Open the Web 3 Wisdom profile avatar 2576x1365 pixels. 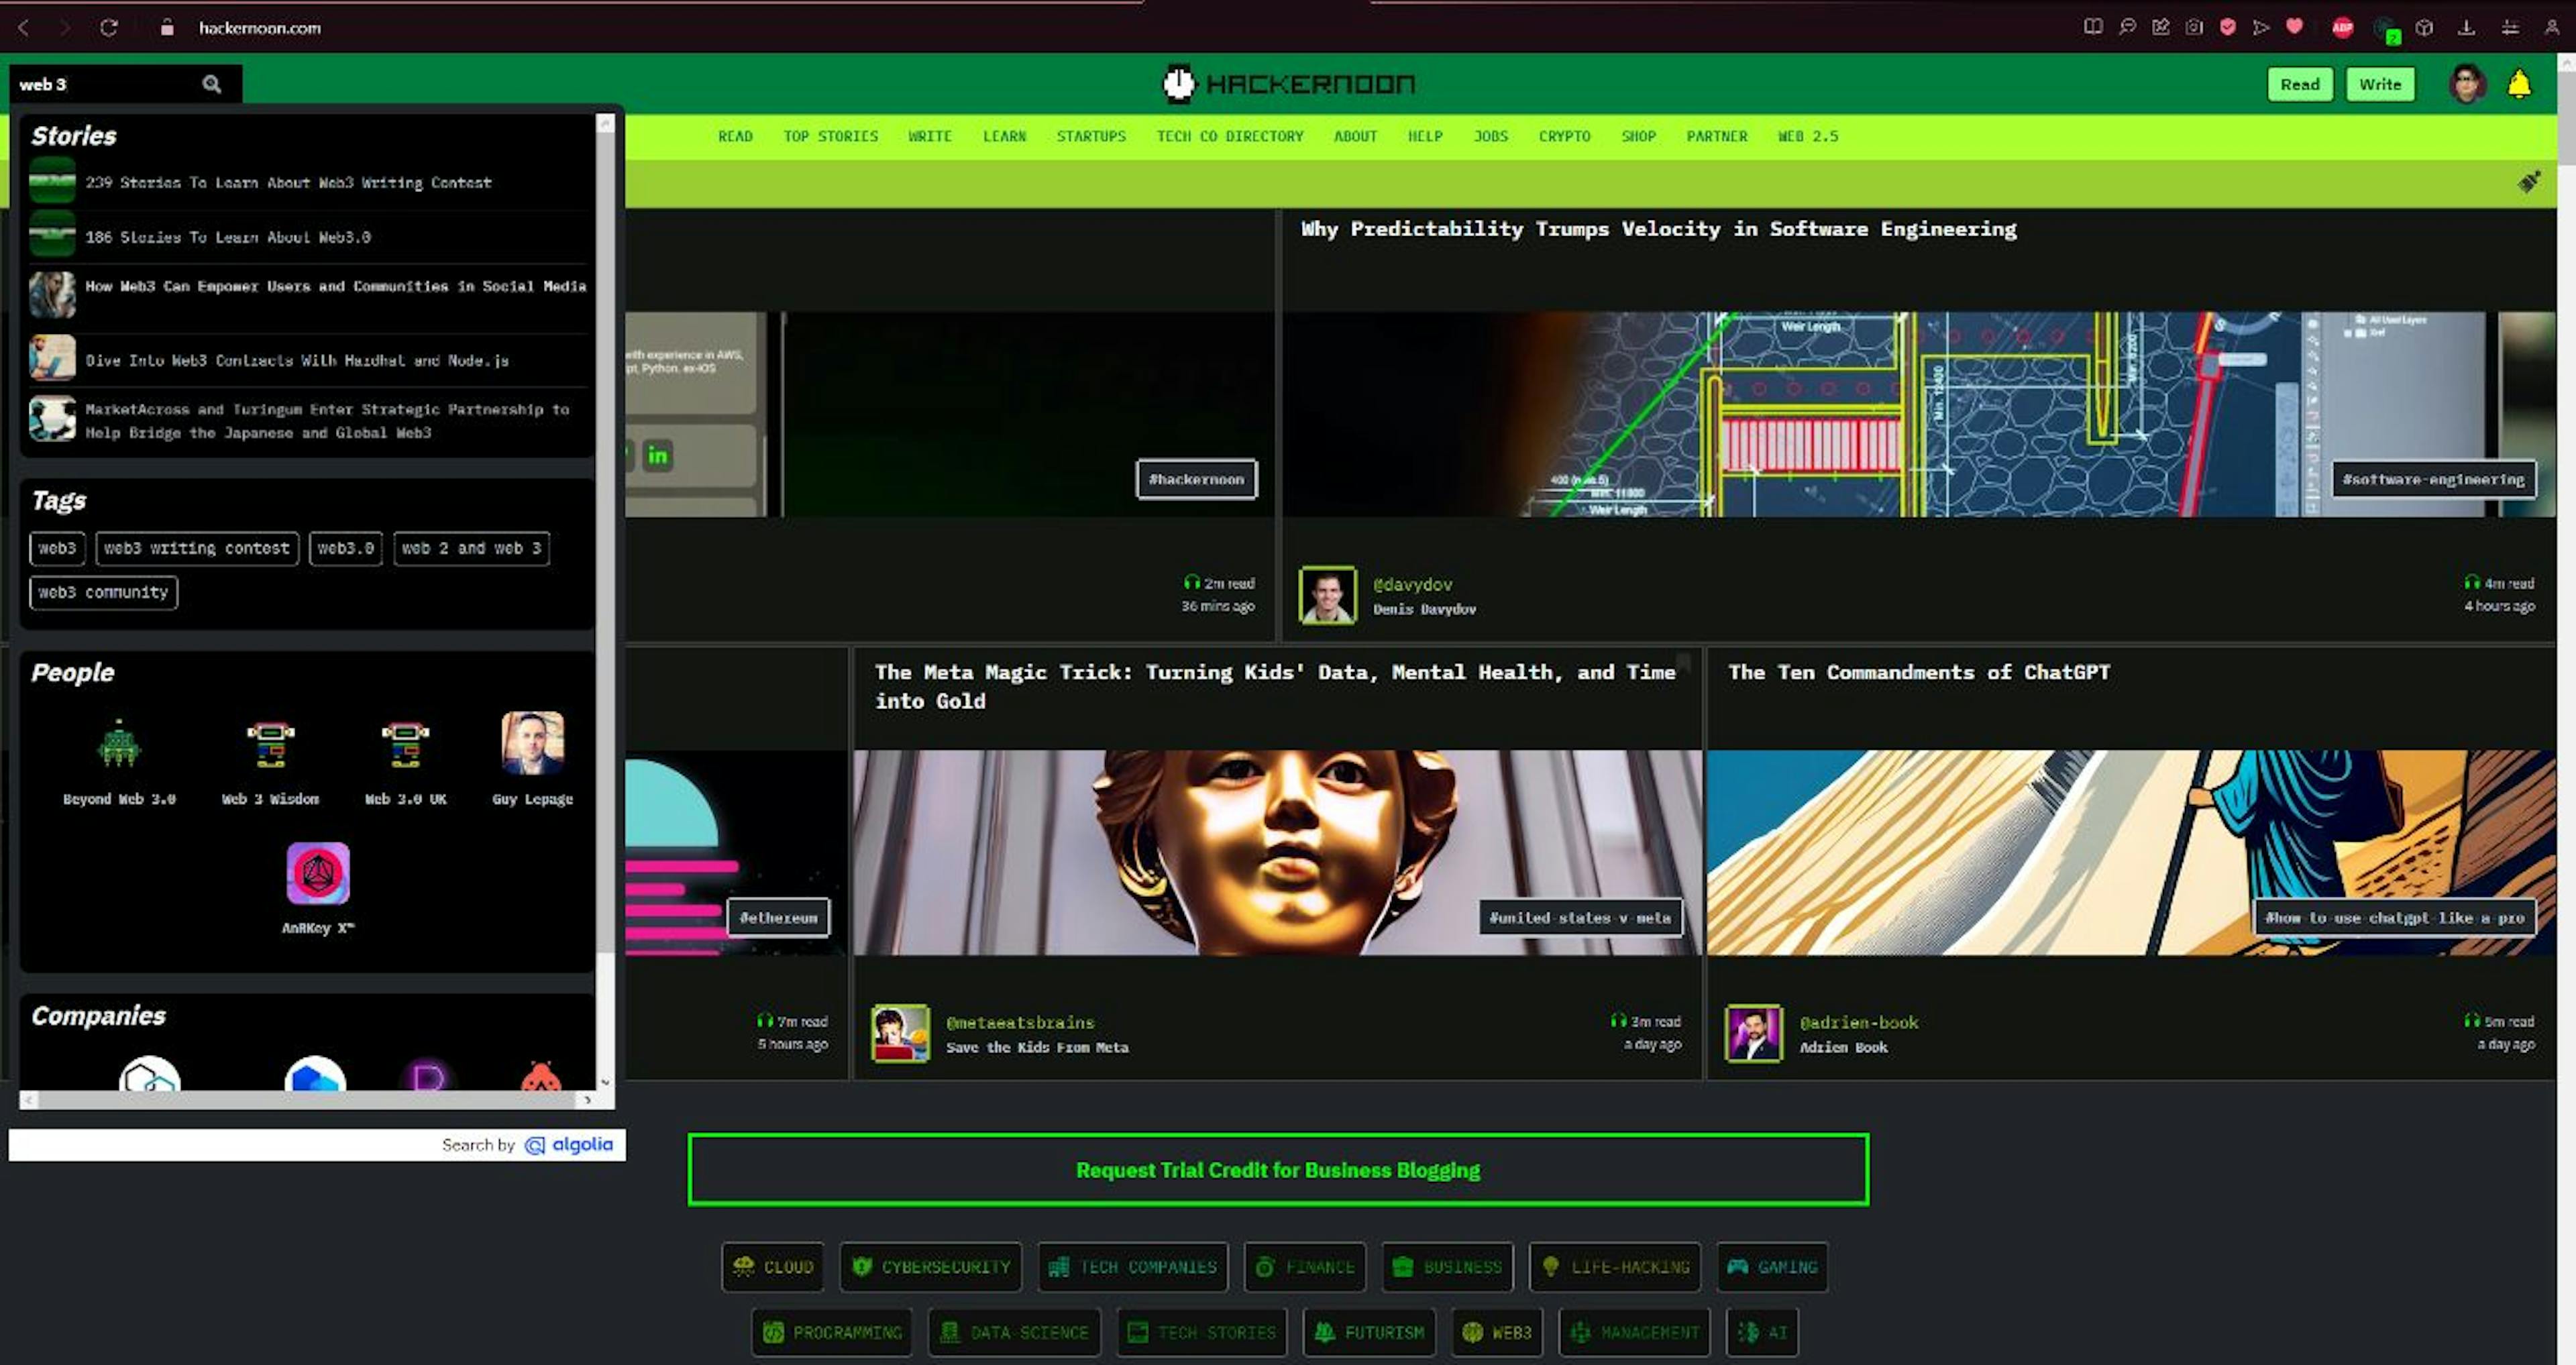(x=270, y=744)
